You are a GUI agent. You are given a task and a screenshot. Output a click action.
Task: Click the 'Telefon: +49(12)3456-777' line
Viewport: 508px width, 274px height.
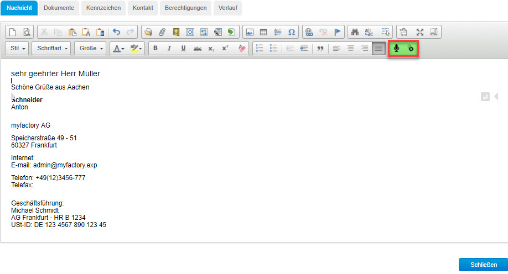tap(48, 177)
